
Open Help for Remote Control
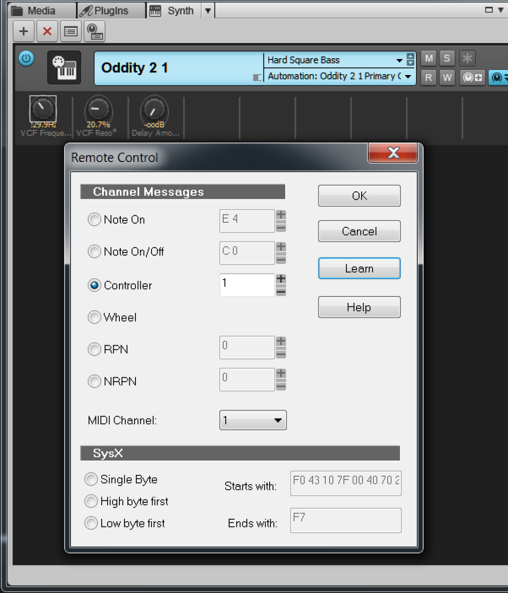pyautogui.click(x=360, y=307)
